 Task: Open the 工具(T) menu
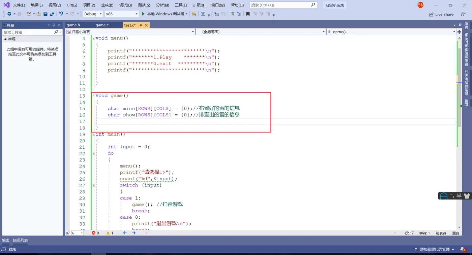click(181, 5)
